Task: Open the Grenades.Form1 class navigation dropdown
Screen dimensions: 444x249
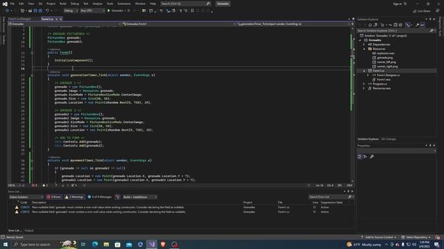Action: (178, 24)
